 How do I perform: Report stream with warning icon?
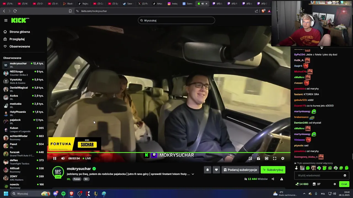pyautogui.click(x=282, y=179)
